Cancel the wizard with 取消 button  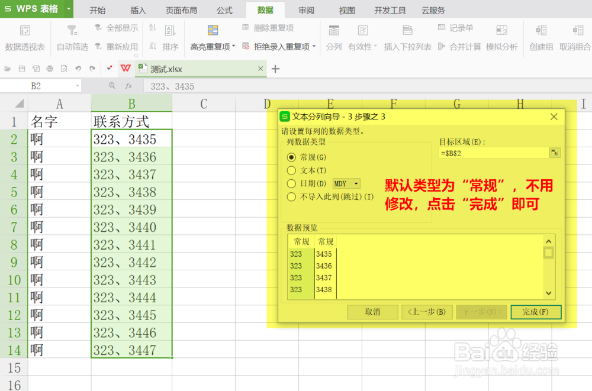point(372,312)
